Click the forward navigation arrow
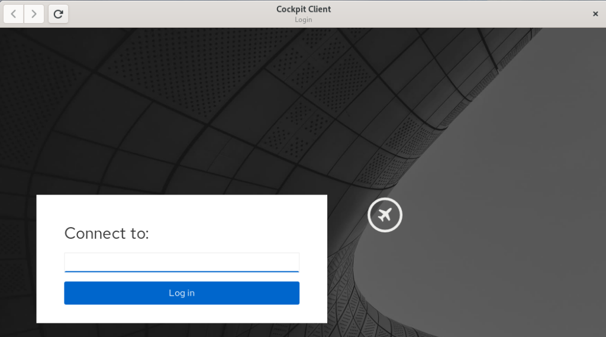Viewport: 606px width, 337px height. pos(34,14)
